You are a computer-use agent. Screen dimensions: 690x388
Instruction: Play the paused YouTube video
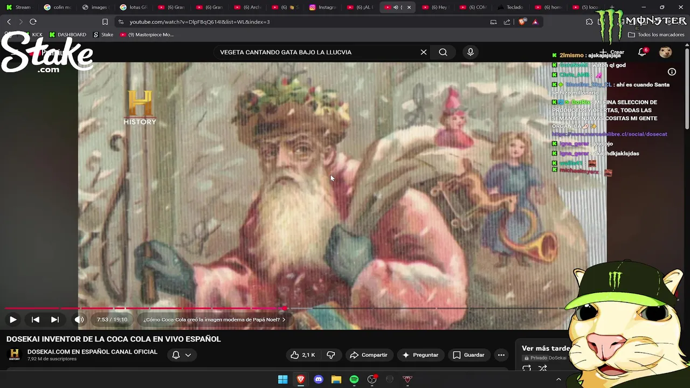tap(13, 320)
